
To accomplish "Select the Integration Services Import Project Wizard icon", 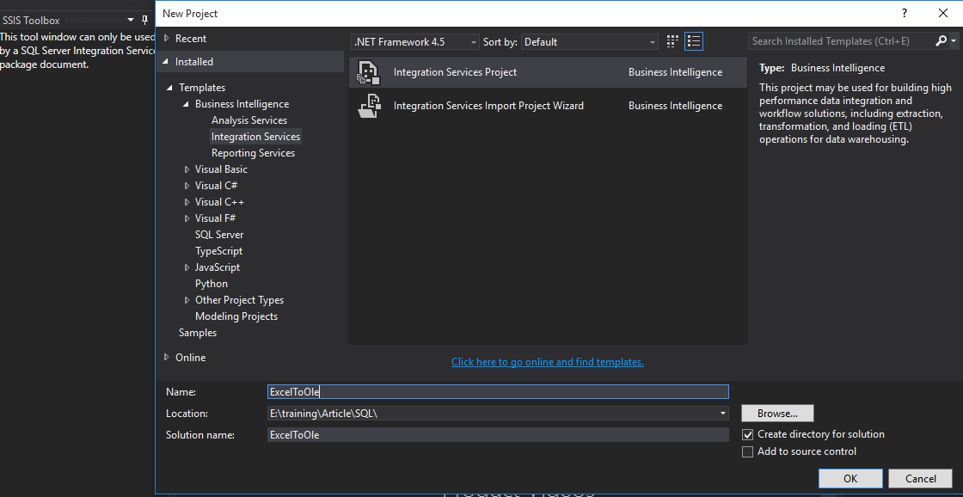I will coord(369,106).
